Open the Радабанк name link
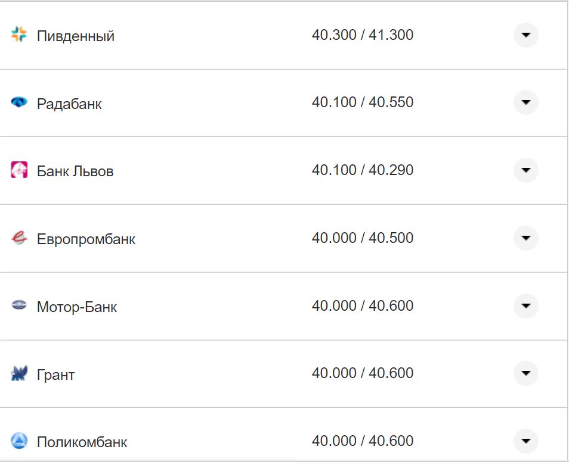Image resolution: width=569 pixels, height=462 pixels. (69, 104)
